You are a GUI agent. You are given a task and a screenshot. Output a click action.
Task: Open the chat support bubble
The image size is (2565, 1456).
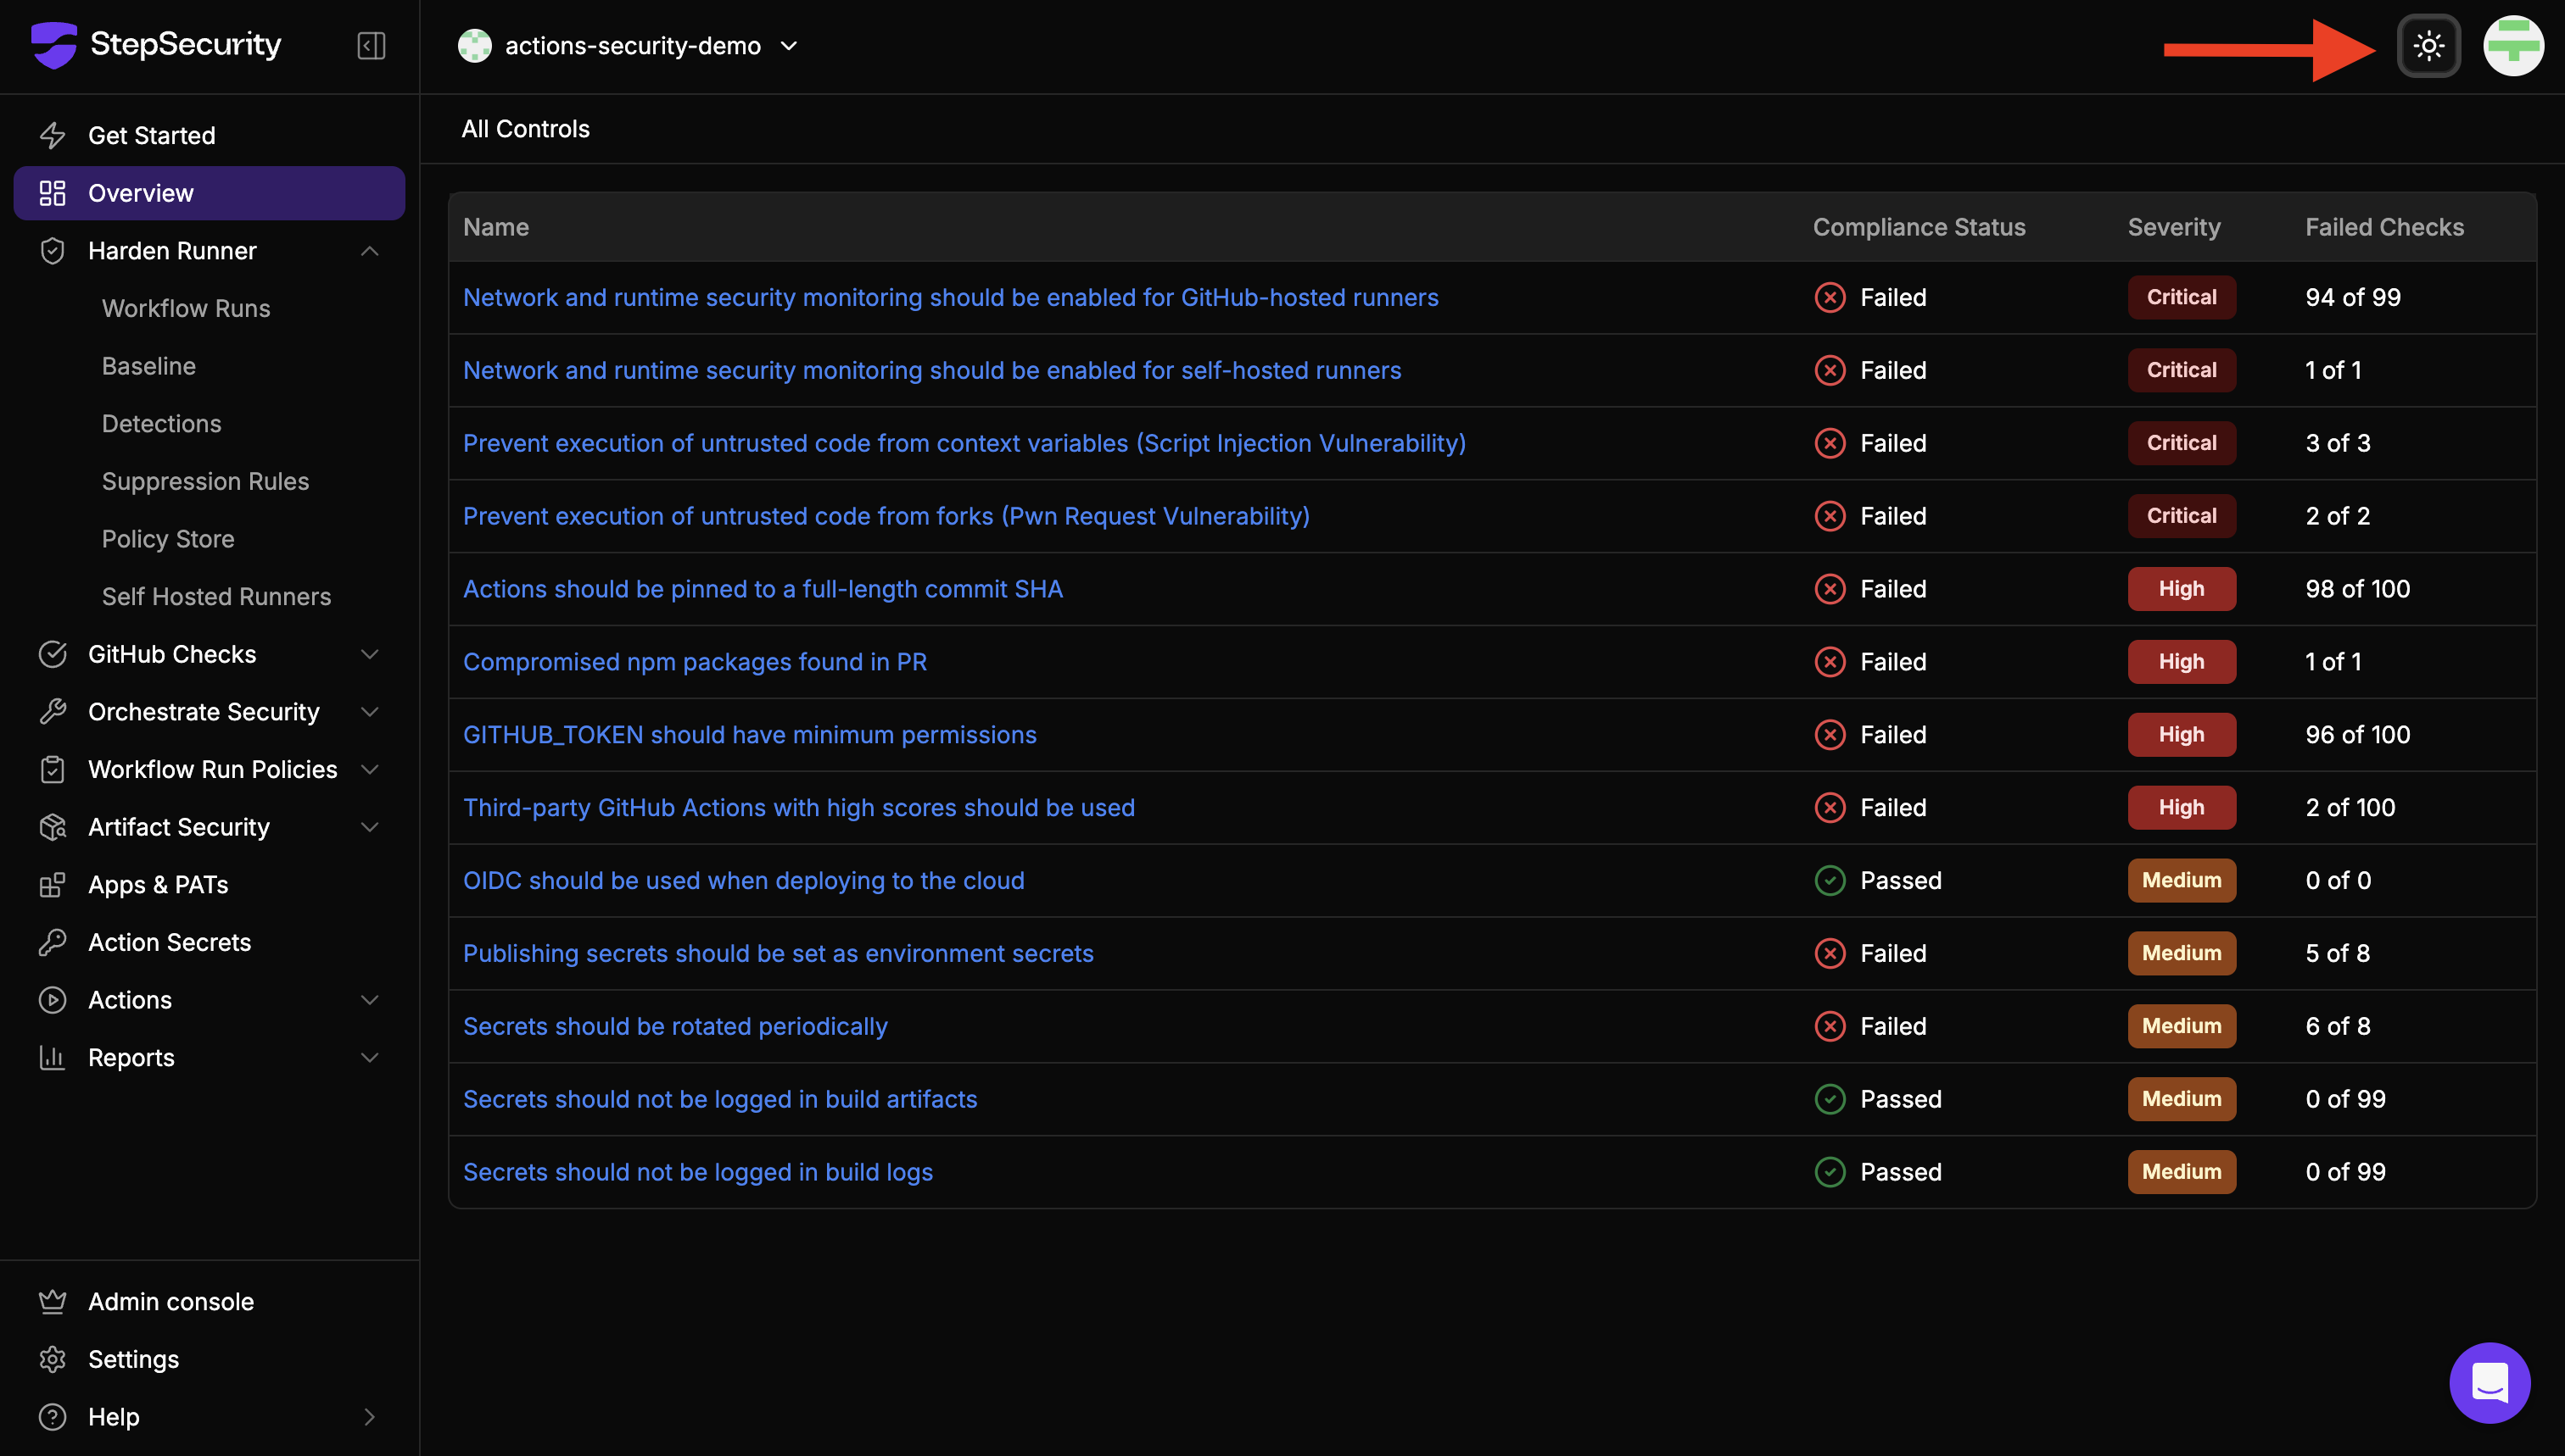(2489, 1382)
